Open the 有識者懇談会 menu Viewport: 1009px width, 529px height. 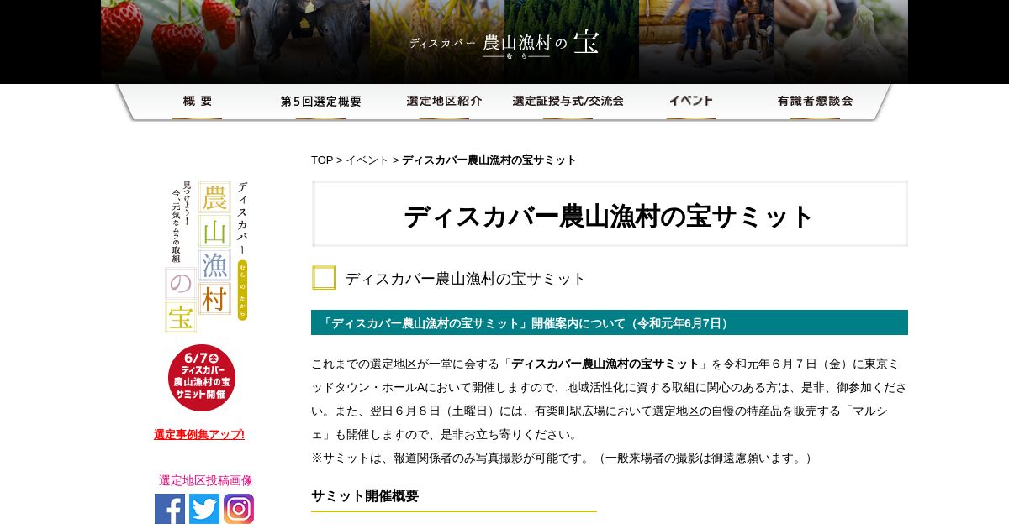(815, 102)
